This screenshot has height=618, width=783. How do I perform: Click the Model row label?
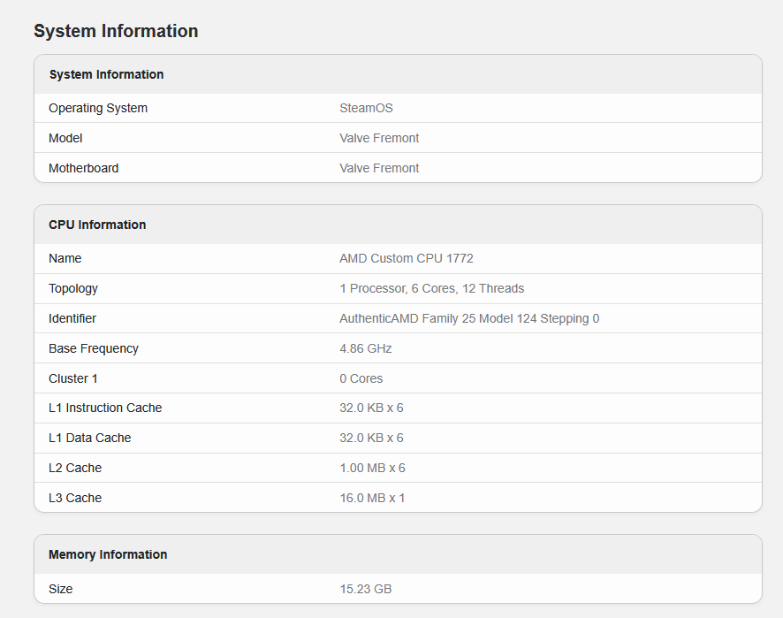coord(65,138)
